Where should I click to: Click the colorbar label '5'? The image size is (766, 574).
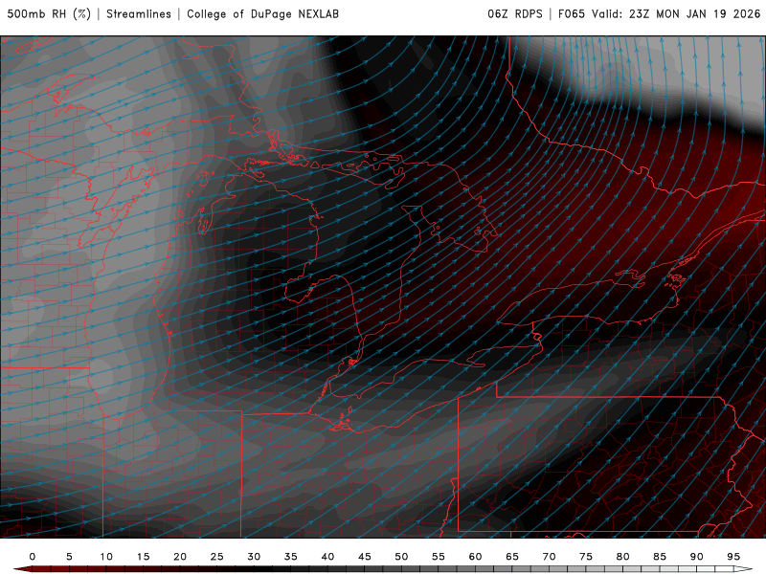tap(69, 557)
